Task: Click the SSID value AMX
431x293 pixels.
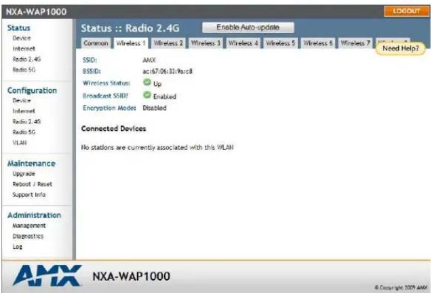Action: pos(149,60)
